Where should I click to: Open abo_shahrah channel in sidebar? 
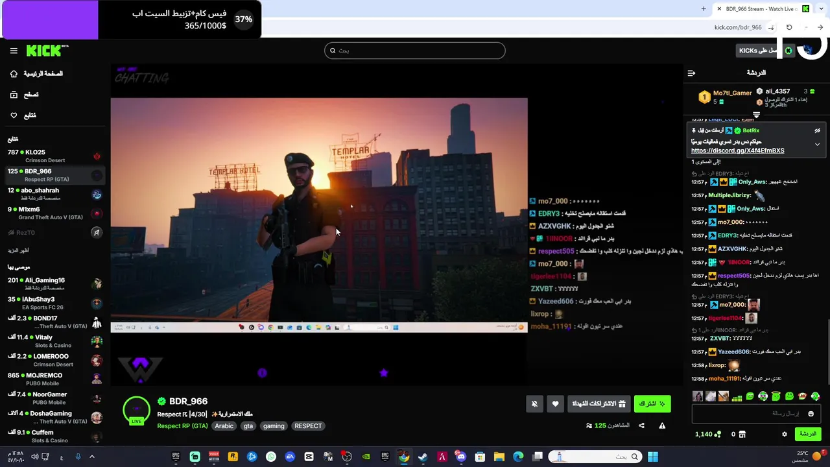[x=54, y=194]
